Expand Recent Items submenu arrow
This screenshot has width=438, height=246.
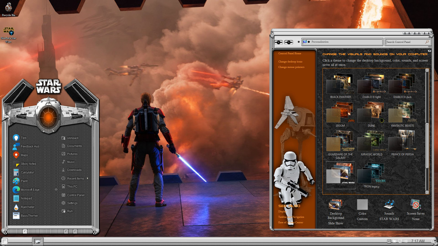(x=88, y=178)
